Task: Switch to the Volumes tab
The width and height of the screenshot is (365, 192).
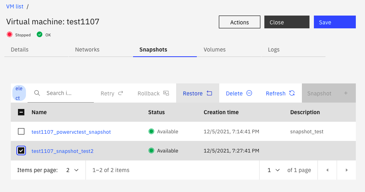Action: click(x=214, y=50)
